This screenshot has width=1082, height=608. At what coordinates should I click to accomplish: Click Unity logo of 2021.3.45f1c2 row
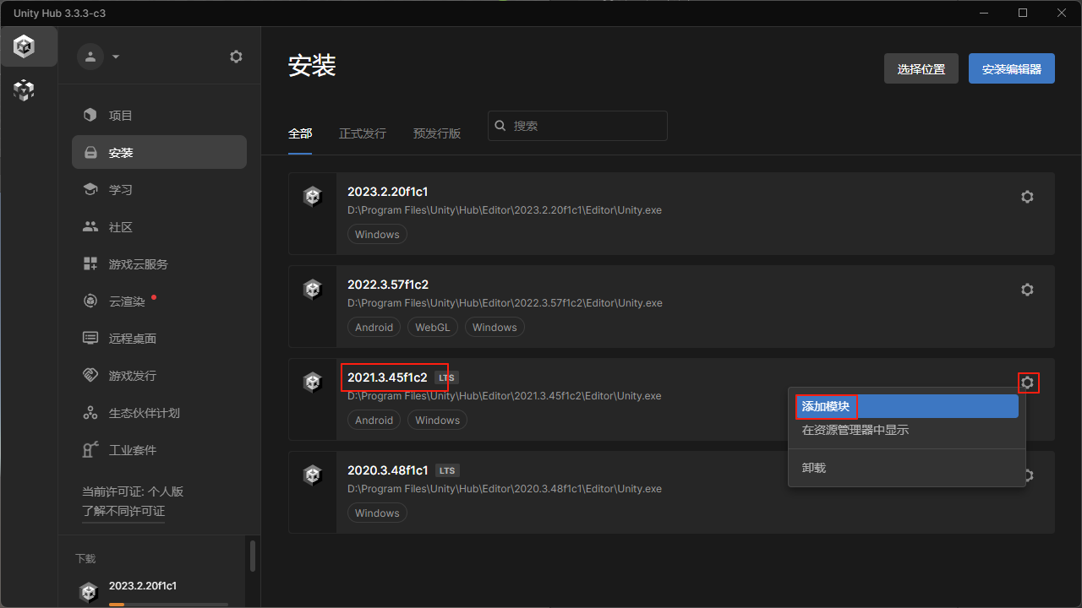313,383
